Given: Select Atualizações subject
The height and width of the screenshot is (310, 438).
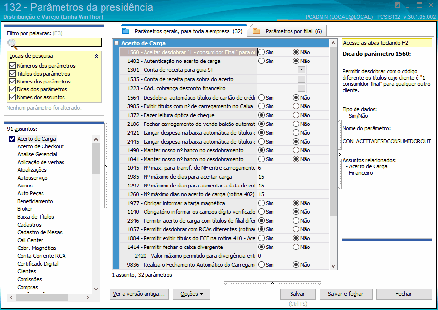Looking at the screenshot, I should point(32,170).
